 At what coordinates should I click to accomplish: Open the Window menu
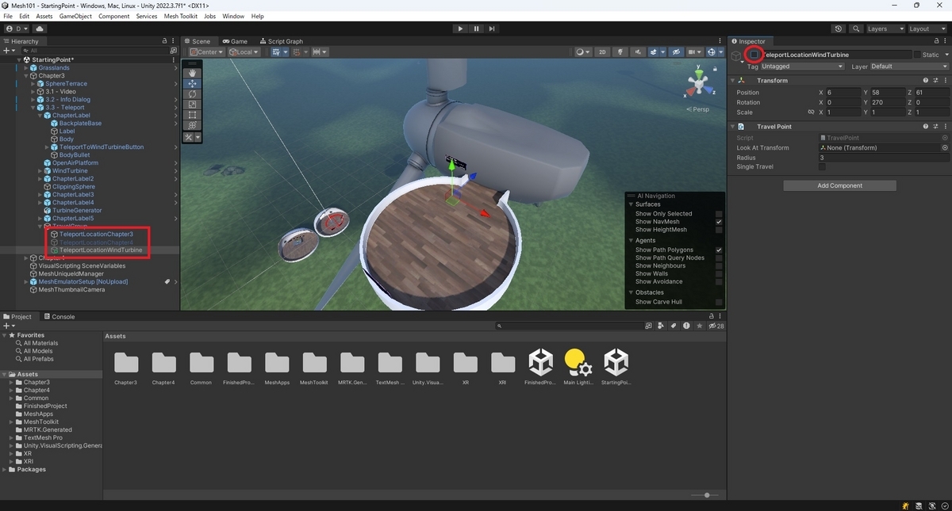233,16
